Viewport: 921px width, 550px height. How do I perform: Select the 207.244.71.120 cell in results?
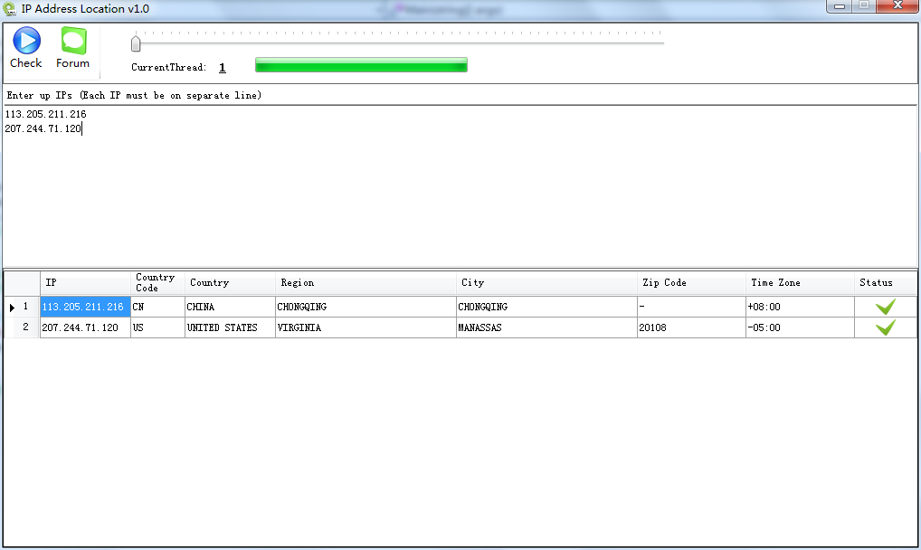85,327
